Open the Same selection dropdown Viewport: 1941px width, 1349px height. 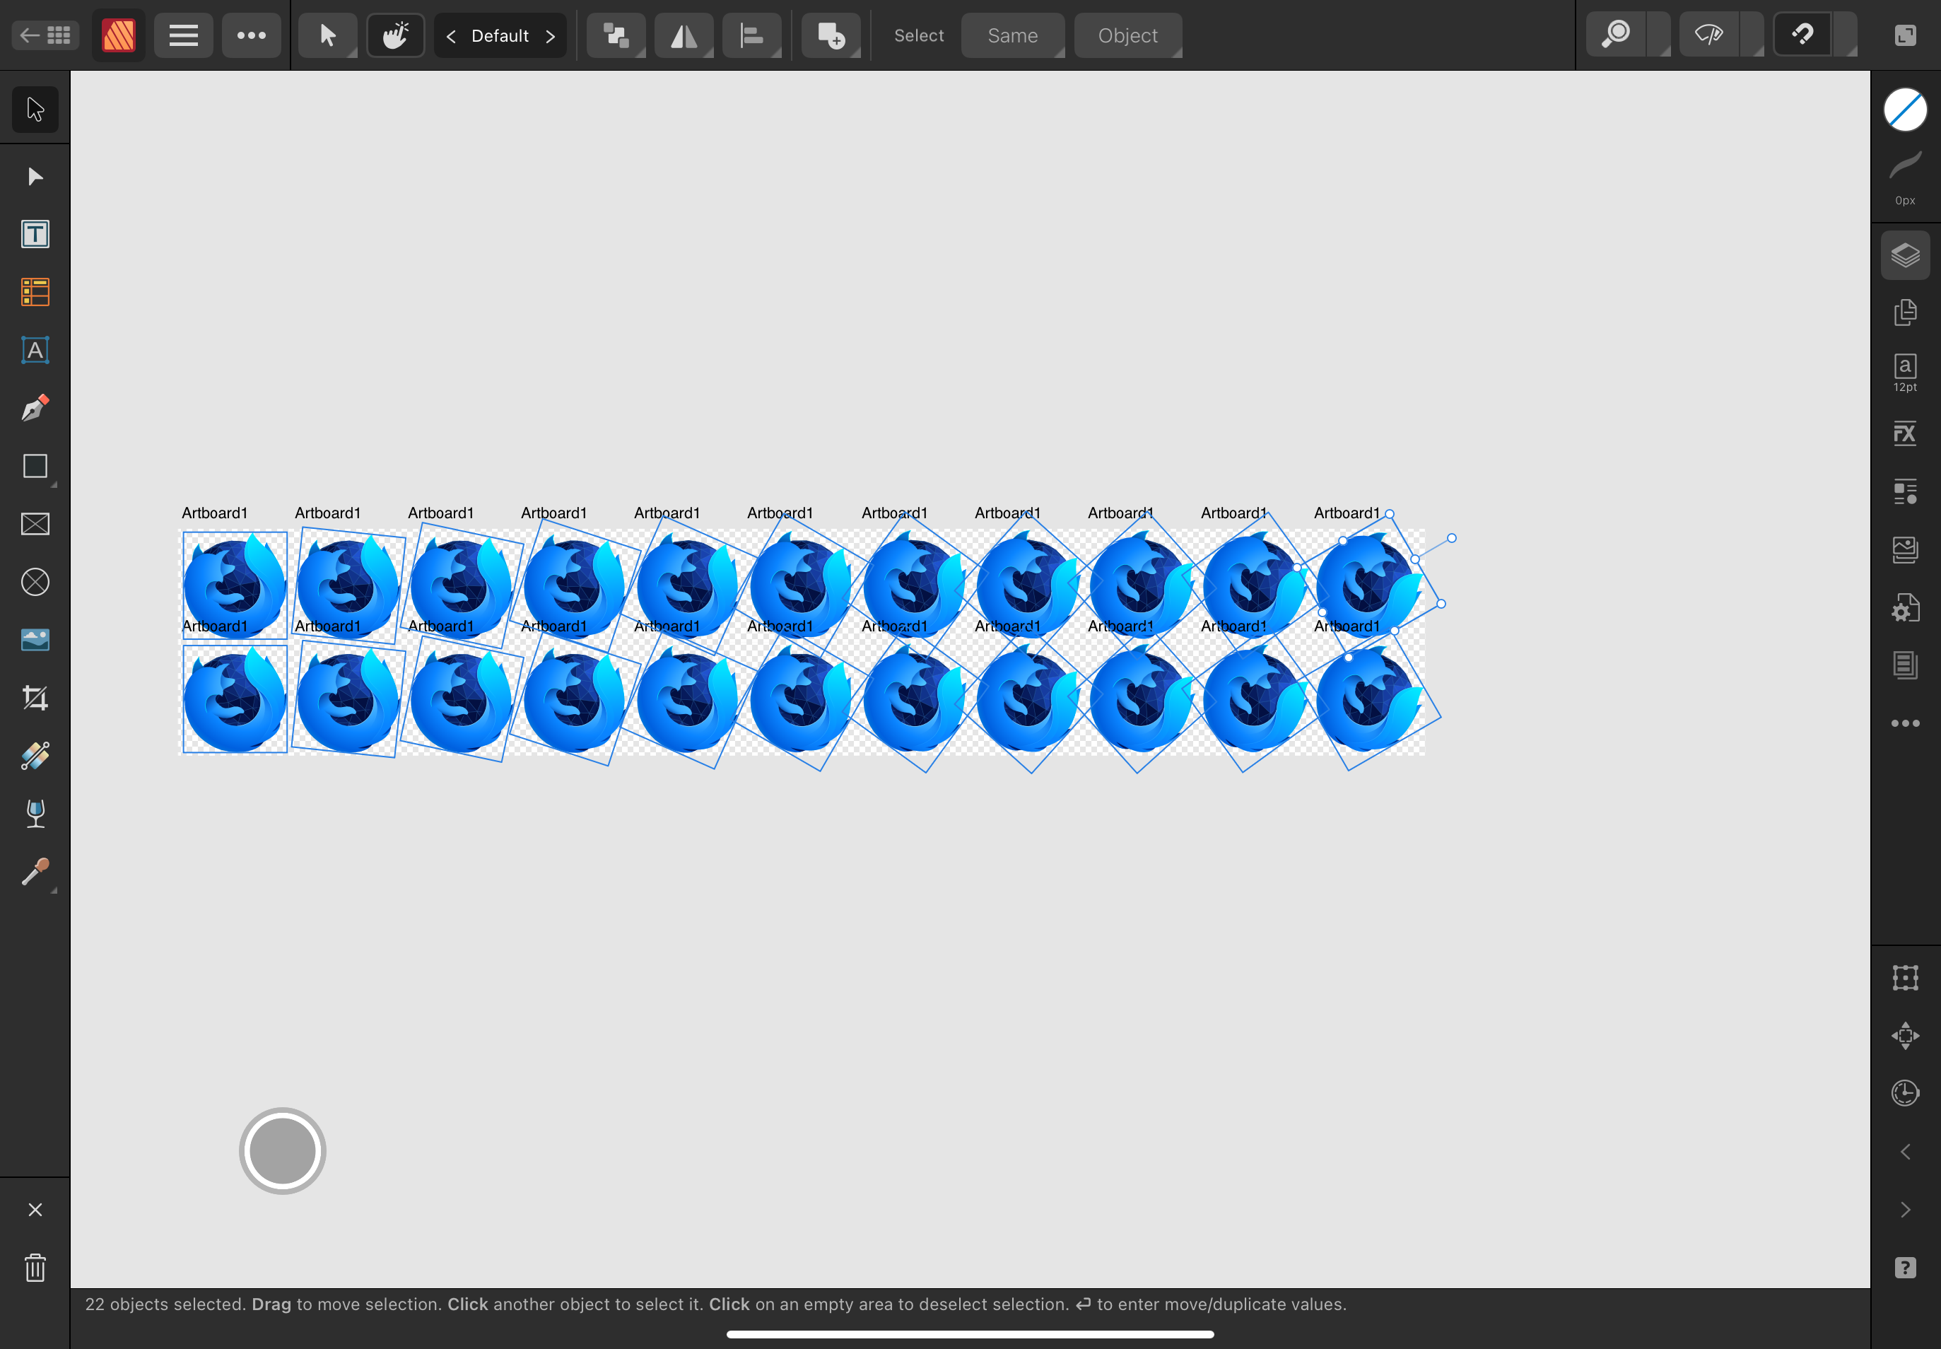(1012, 35)
